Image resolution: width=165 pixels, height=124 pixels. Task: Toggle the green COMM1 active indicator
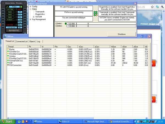click(66, 23)
